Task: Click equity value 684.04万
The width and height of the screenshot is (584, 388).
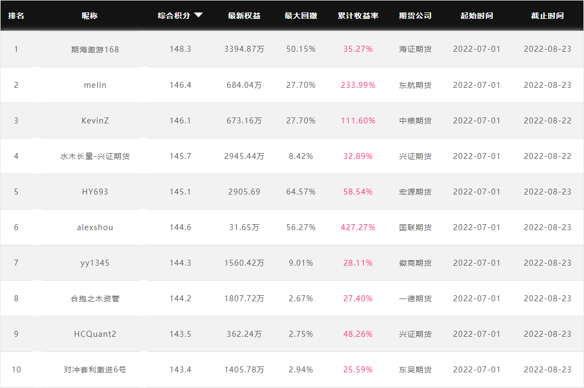Action: point(245,85)
